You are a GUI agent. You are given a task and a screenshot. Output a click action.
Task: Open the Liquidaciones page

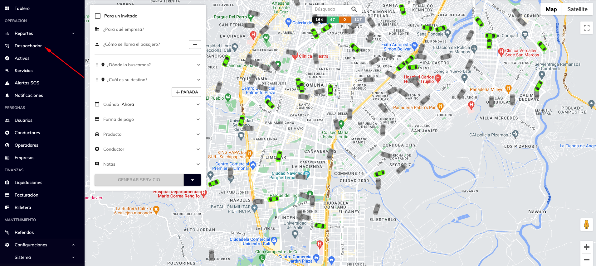coord(28,183)
